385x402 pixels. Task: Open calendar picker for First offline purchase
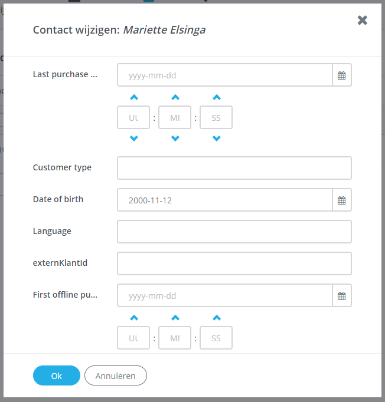coord(341,296)
